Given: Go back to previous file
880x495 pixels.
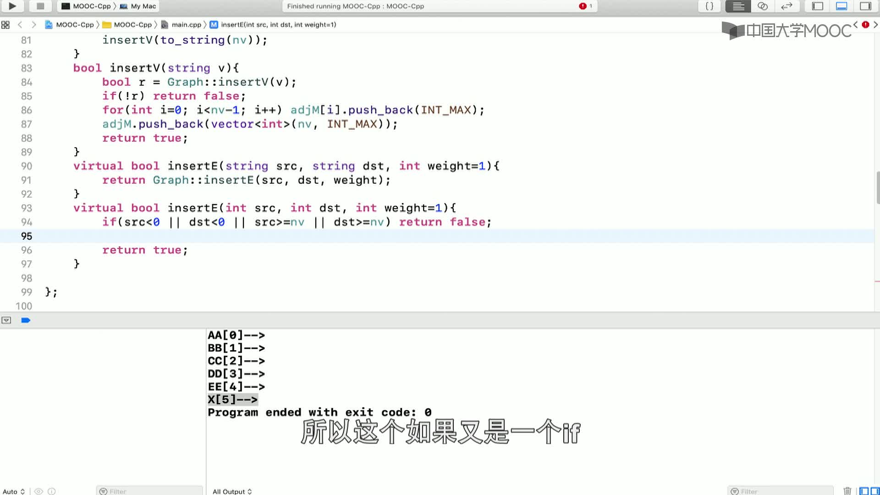Looking at the screenshot, I should [20, 25].
